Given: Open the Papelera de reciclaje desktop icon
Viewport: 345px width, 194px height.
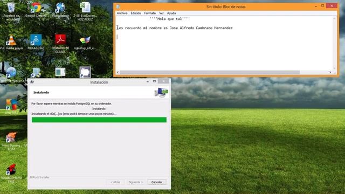Looking at the screenshot, I should [x=11, y=11].
